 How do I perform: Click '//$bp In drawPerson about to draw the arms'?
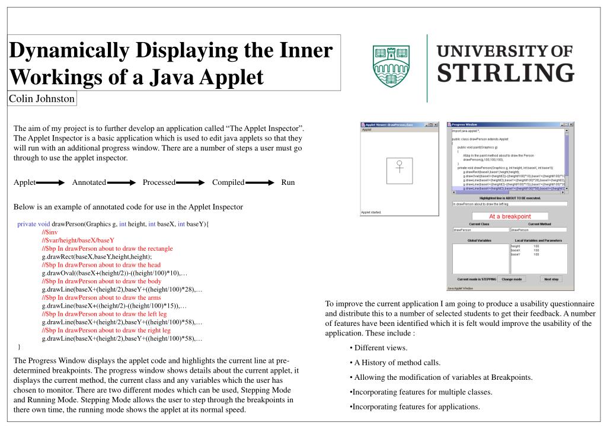click(101, 297)
